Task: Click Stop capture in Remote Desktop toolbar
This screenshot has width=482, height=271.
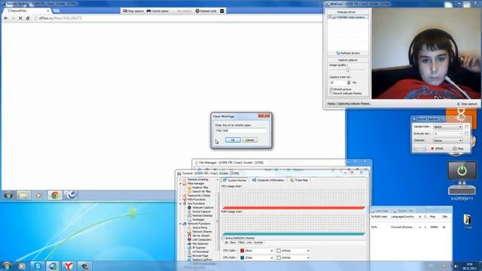Action: (x=133, y=11)
